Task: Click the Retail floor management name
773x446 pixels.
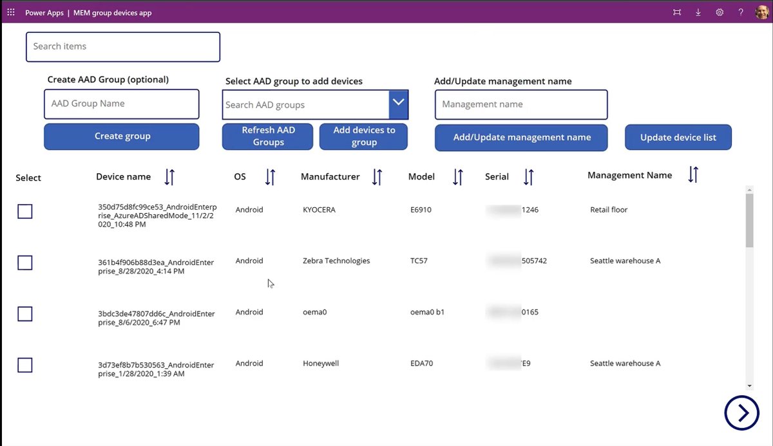Action: pos(609,210)
